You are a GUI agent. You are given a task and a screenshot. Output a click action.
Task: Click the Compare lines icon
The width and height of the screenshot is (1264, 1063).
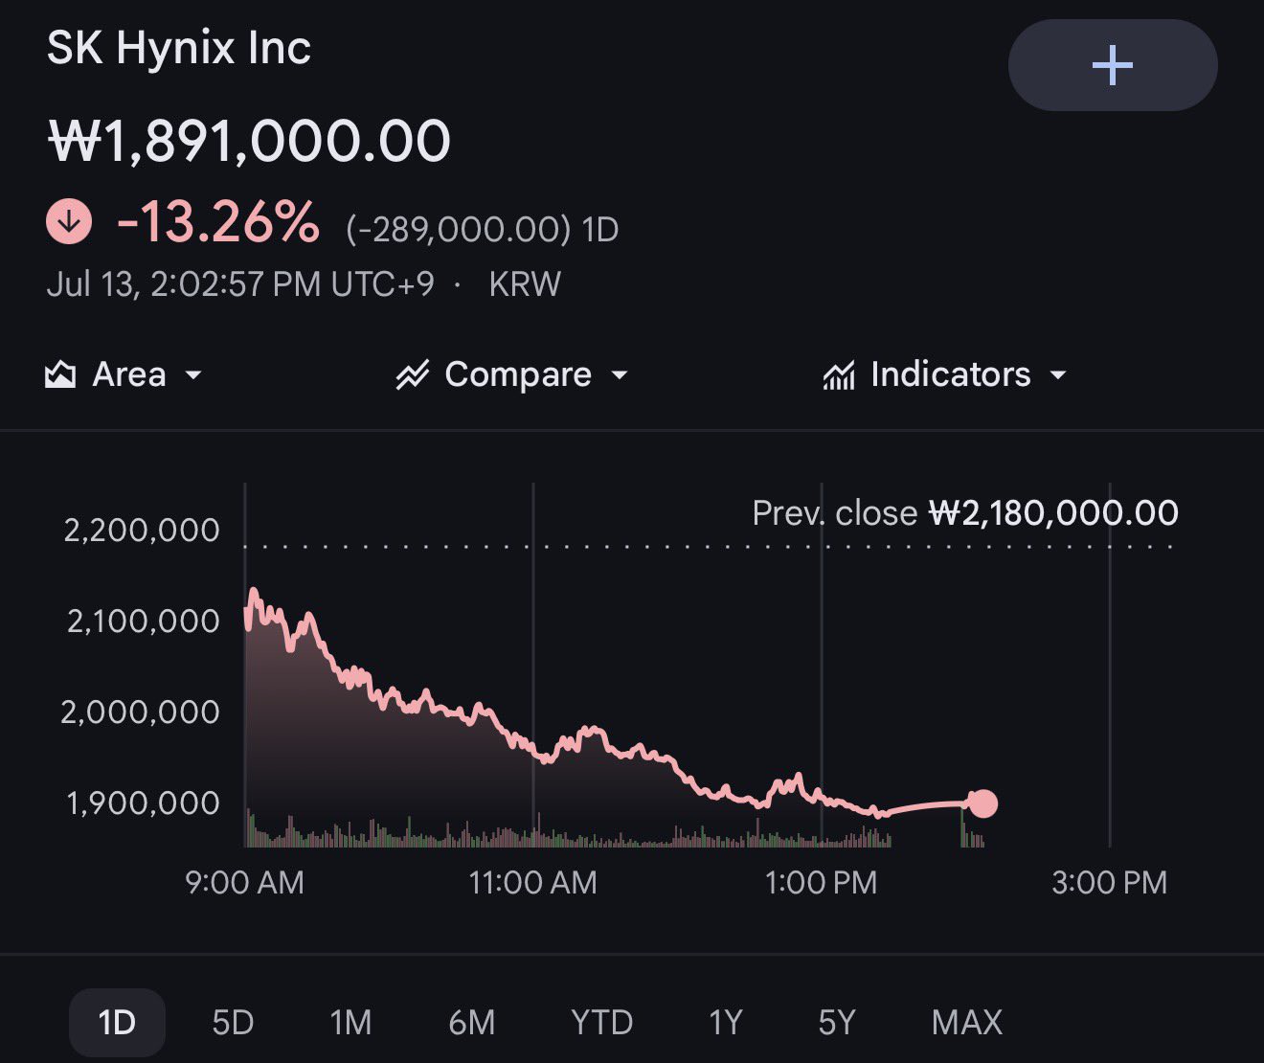click(413, 374)
